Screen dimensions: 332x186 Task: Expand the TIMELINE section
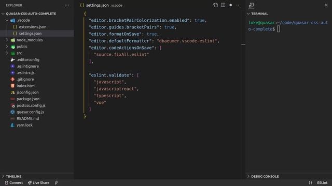[x=13, y=176]
